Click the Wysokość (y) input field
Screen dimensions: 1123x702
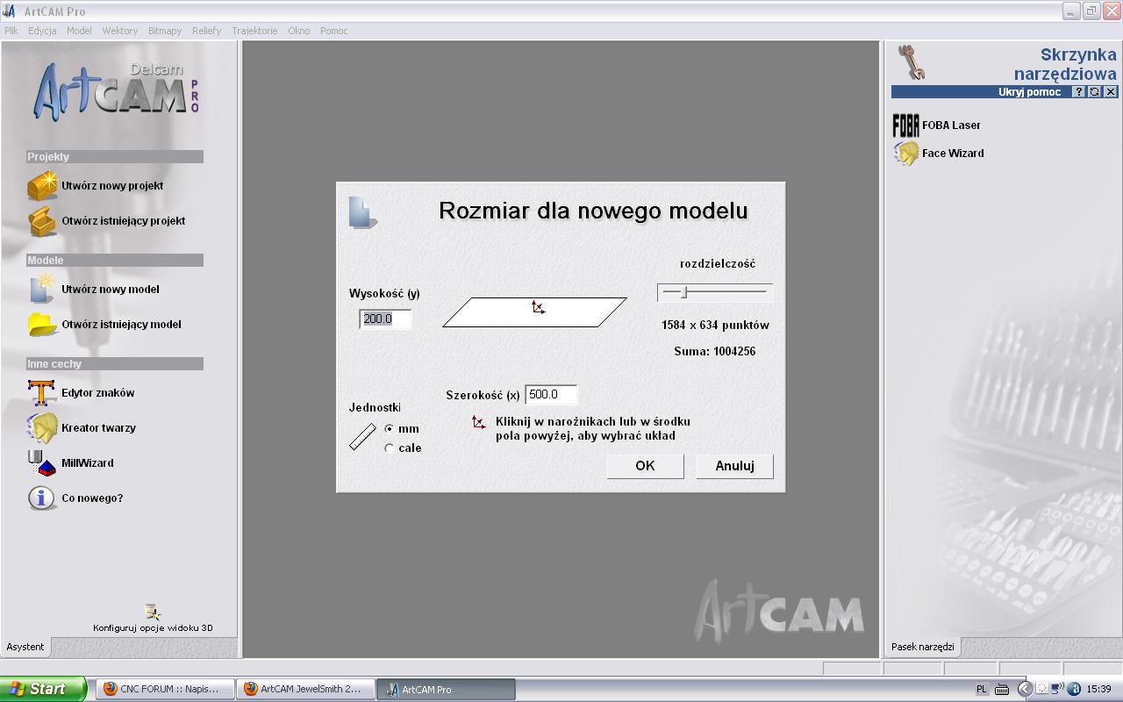(385, 319)
